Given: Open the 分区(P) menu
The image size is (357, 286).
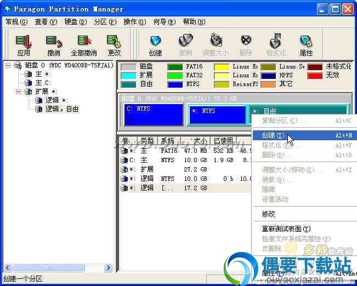Looking at the screenshot, I should [105, 22].
